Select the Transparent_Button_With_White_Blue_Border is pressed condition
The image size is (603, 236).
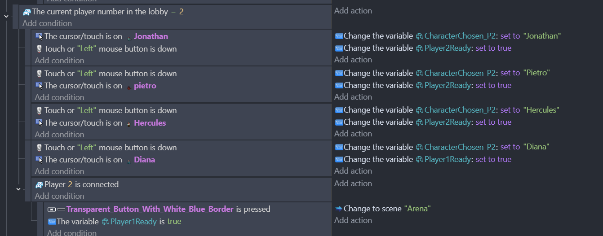pyautogui.click(x=159, y=209)
